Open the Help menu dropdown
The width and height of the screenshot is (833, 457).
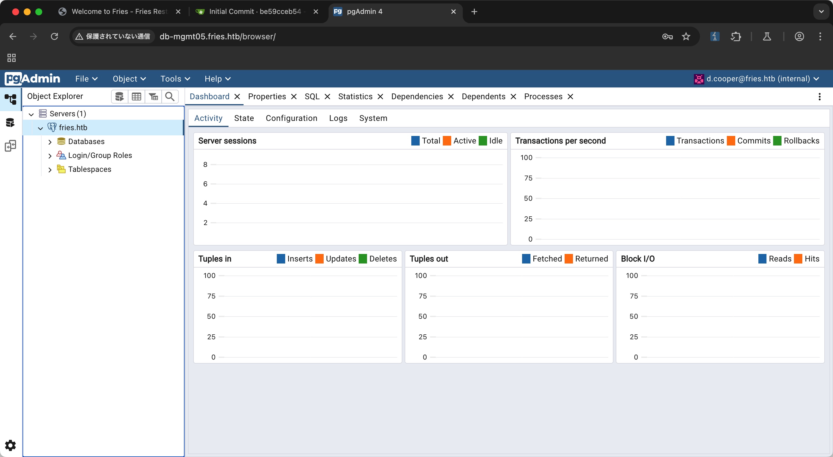(x=218, y=79)
